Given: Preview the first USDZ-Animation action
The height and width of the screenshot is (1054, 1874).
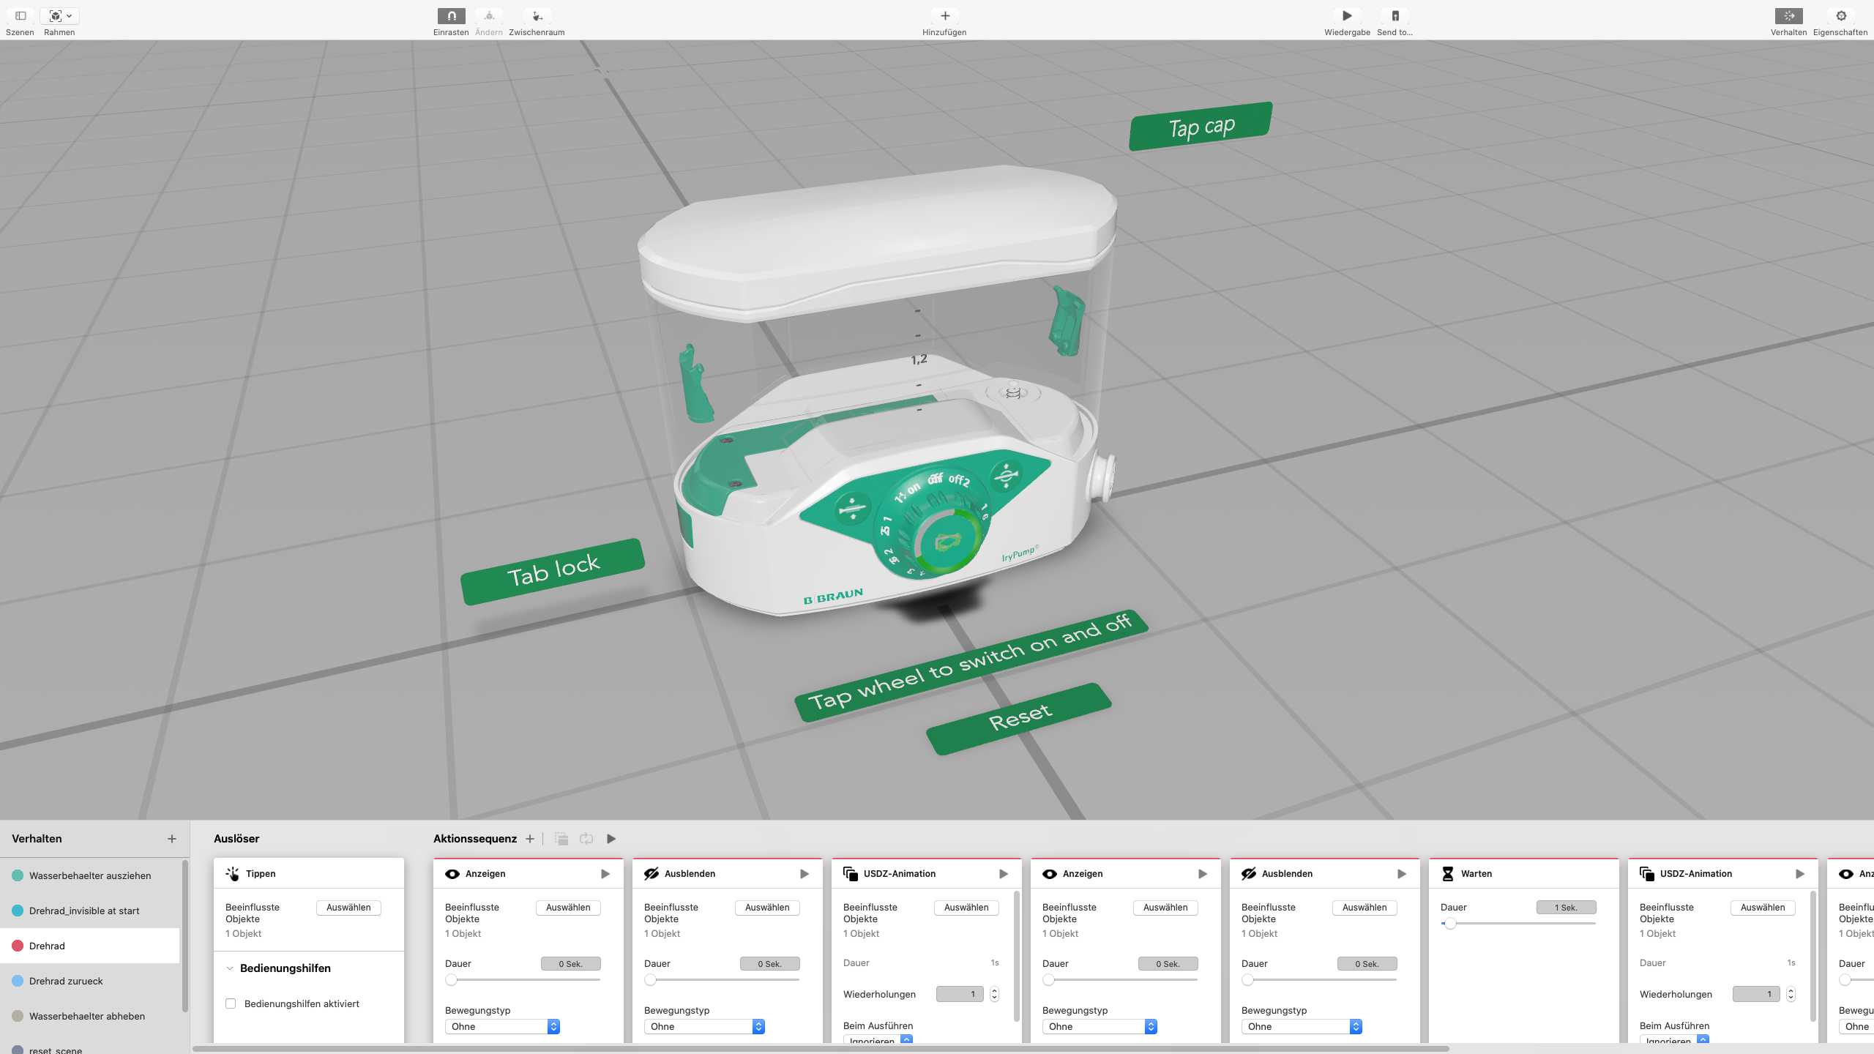Looking at the screenshot, I should pos(1004,874).
